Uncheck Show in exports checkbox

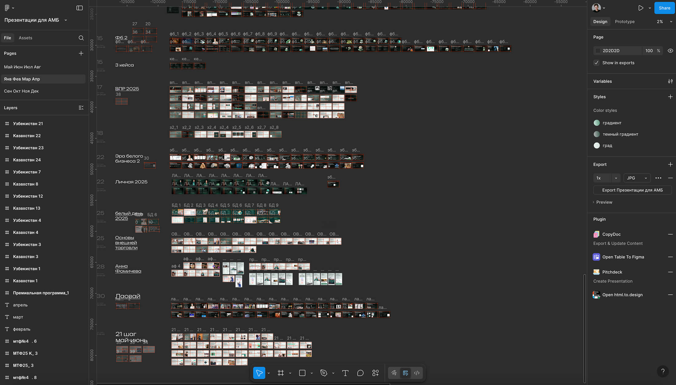[x=596, y=63]
